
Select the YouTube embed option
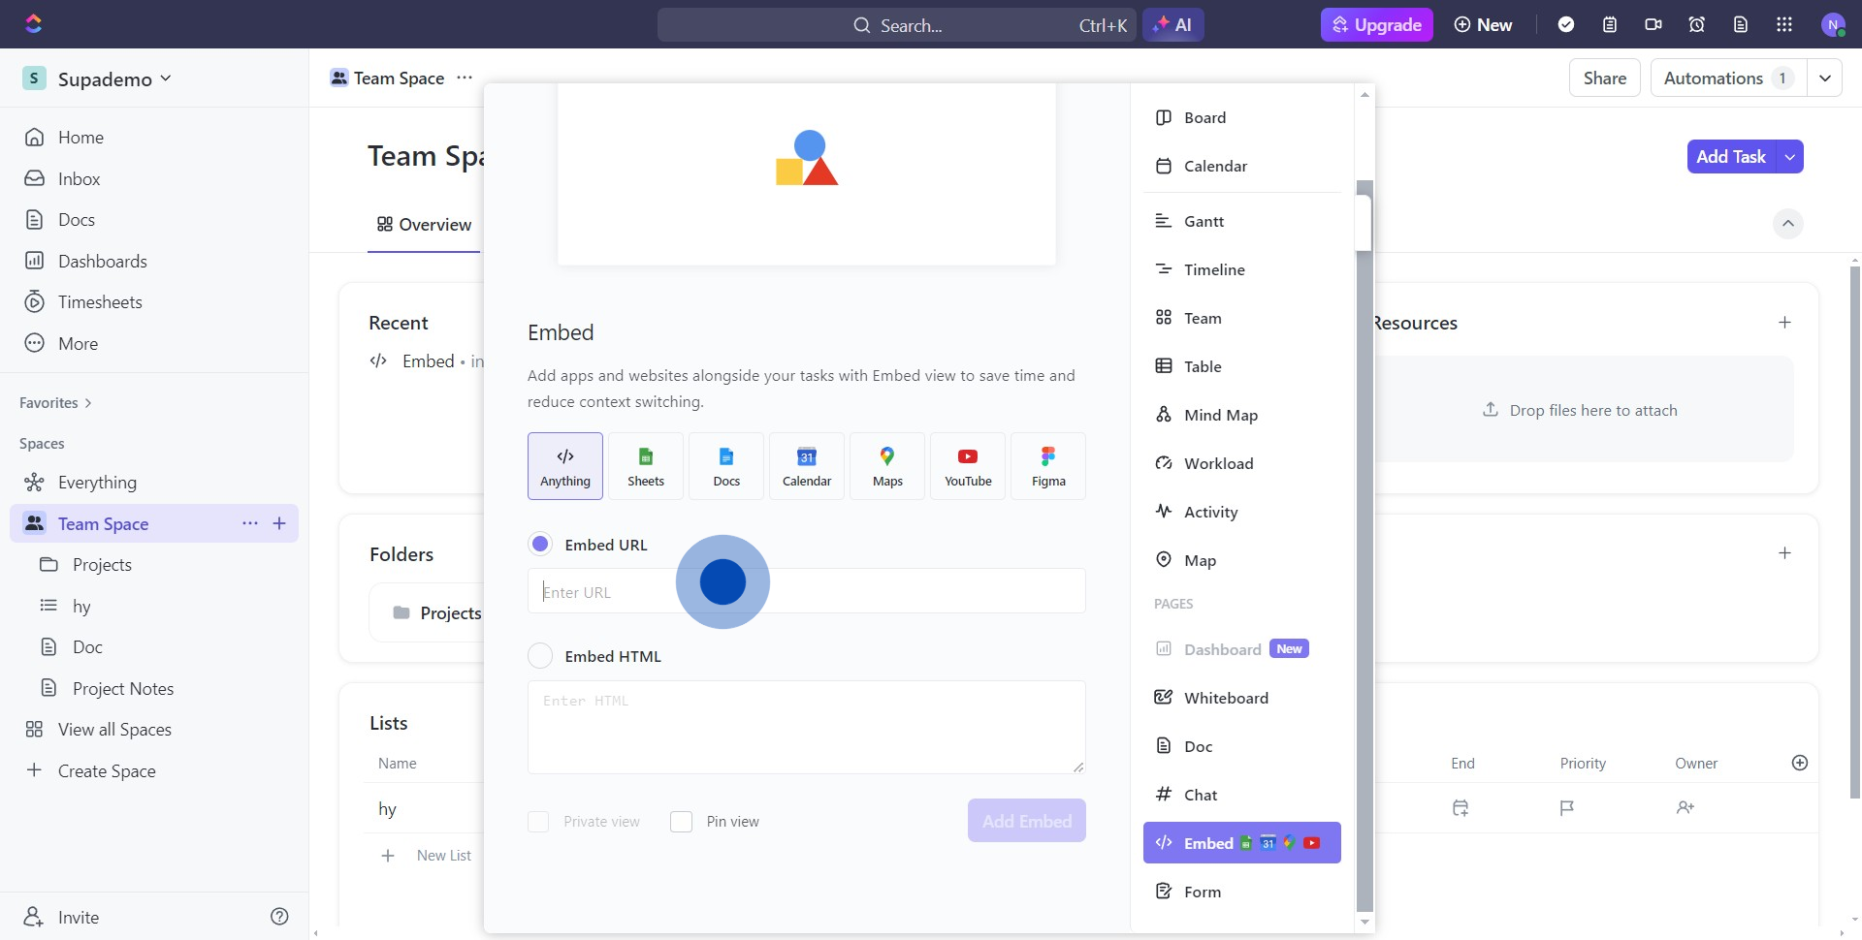pos(968,466)
